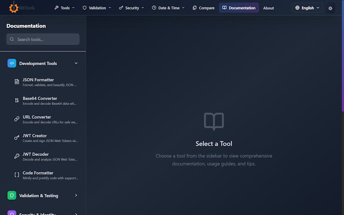Go to the Compare page

coord(204,8)
